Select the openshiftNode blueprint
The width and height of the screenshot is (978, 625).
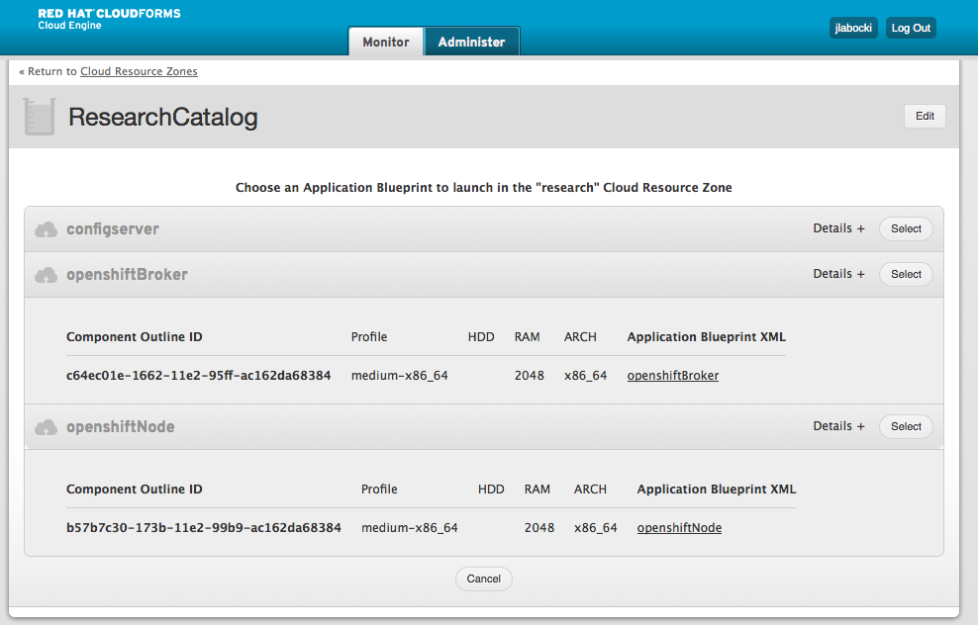pos(905,426)
